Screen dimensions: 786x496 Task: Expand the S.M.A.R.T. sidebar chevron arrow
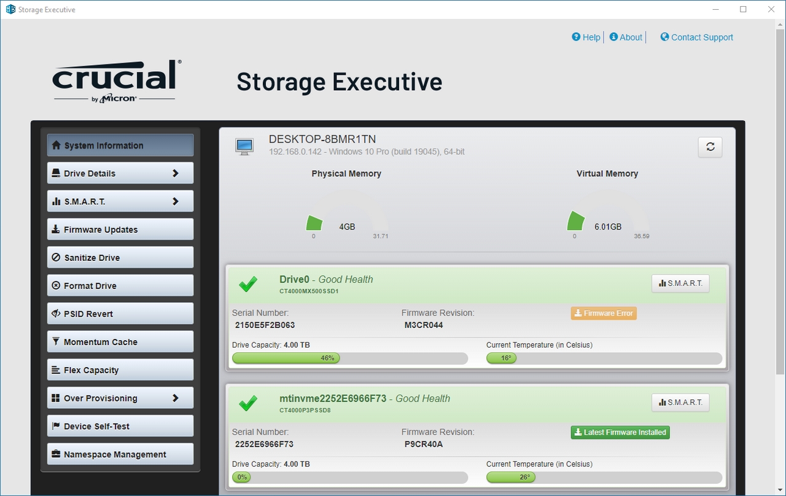[x=176, y=201]
